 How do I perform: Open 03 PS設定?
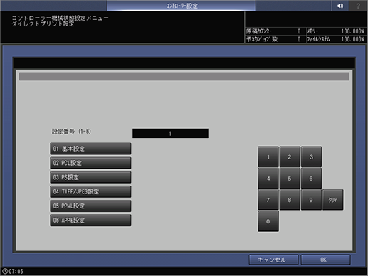[x=90, y=177]
